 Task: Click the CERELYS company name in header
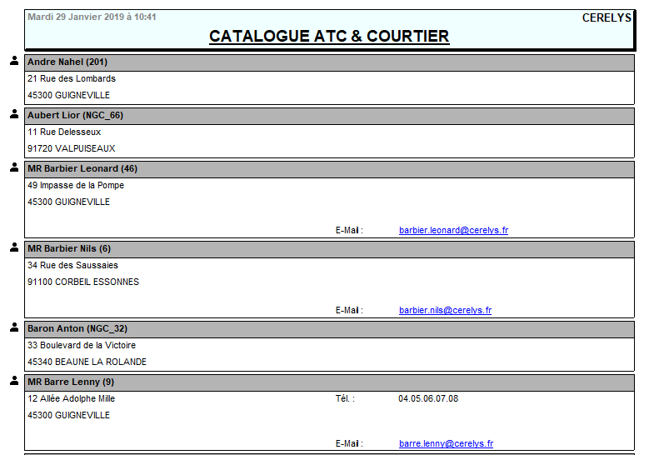click(606, 17)
